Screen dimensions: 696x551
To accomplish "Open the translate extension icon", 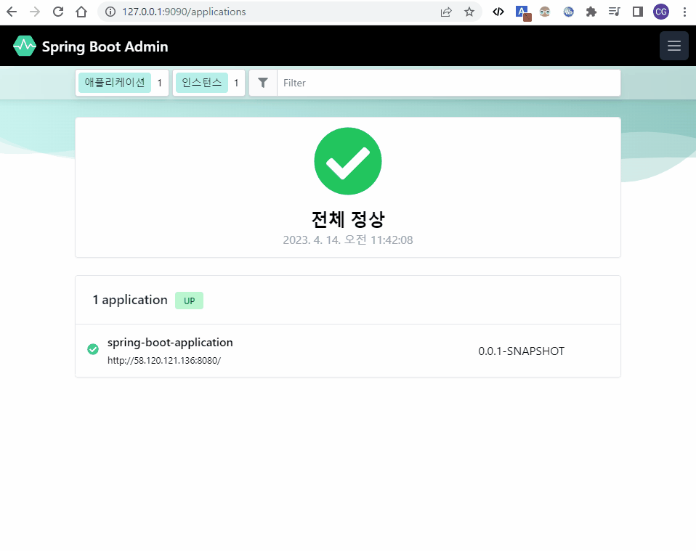I will 523,13.
